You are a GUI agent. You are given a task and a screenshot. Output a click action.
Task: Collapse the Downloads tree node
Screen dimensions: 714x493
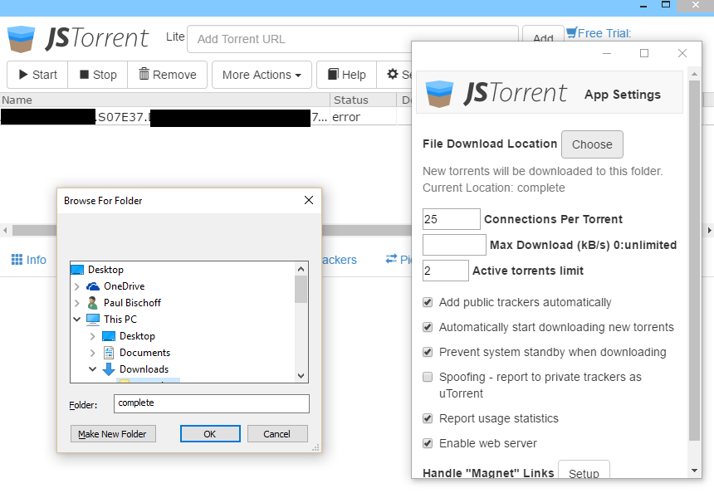pyautogui.click(x=92, y=369)
